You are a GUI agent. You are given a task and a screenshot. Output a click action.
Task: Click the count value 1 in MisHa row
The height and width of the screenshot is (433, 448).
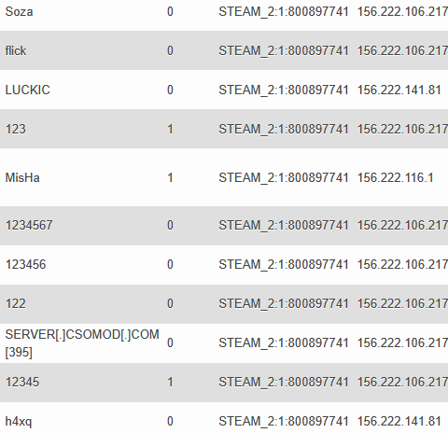pos(170,178)
